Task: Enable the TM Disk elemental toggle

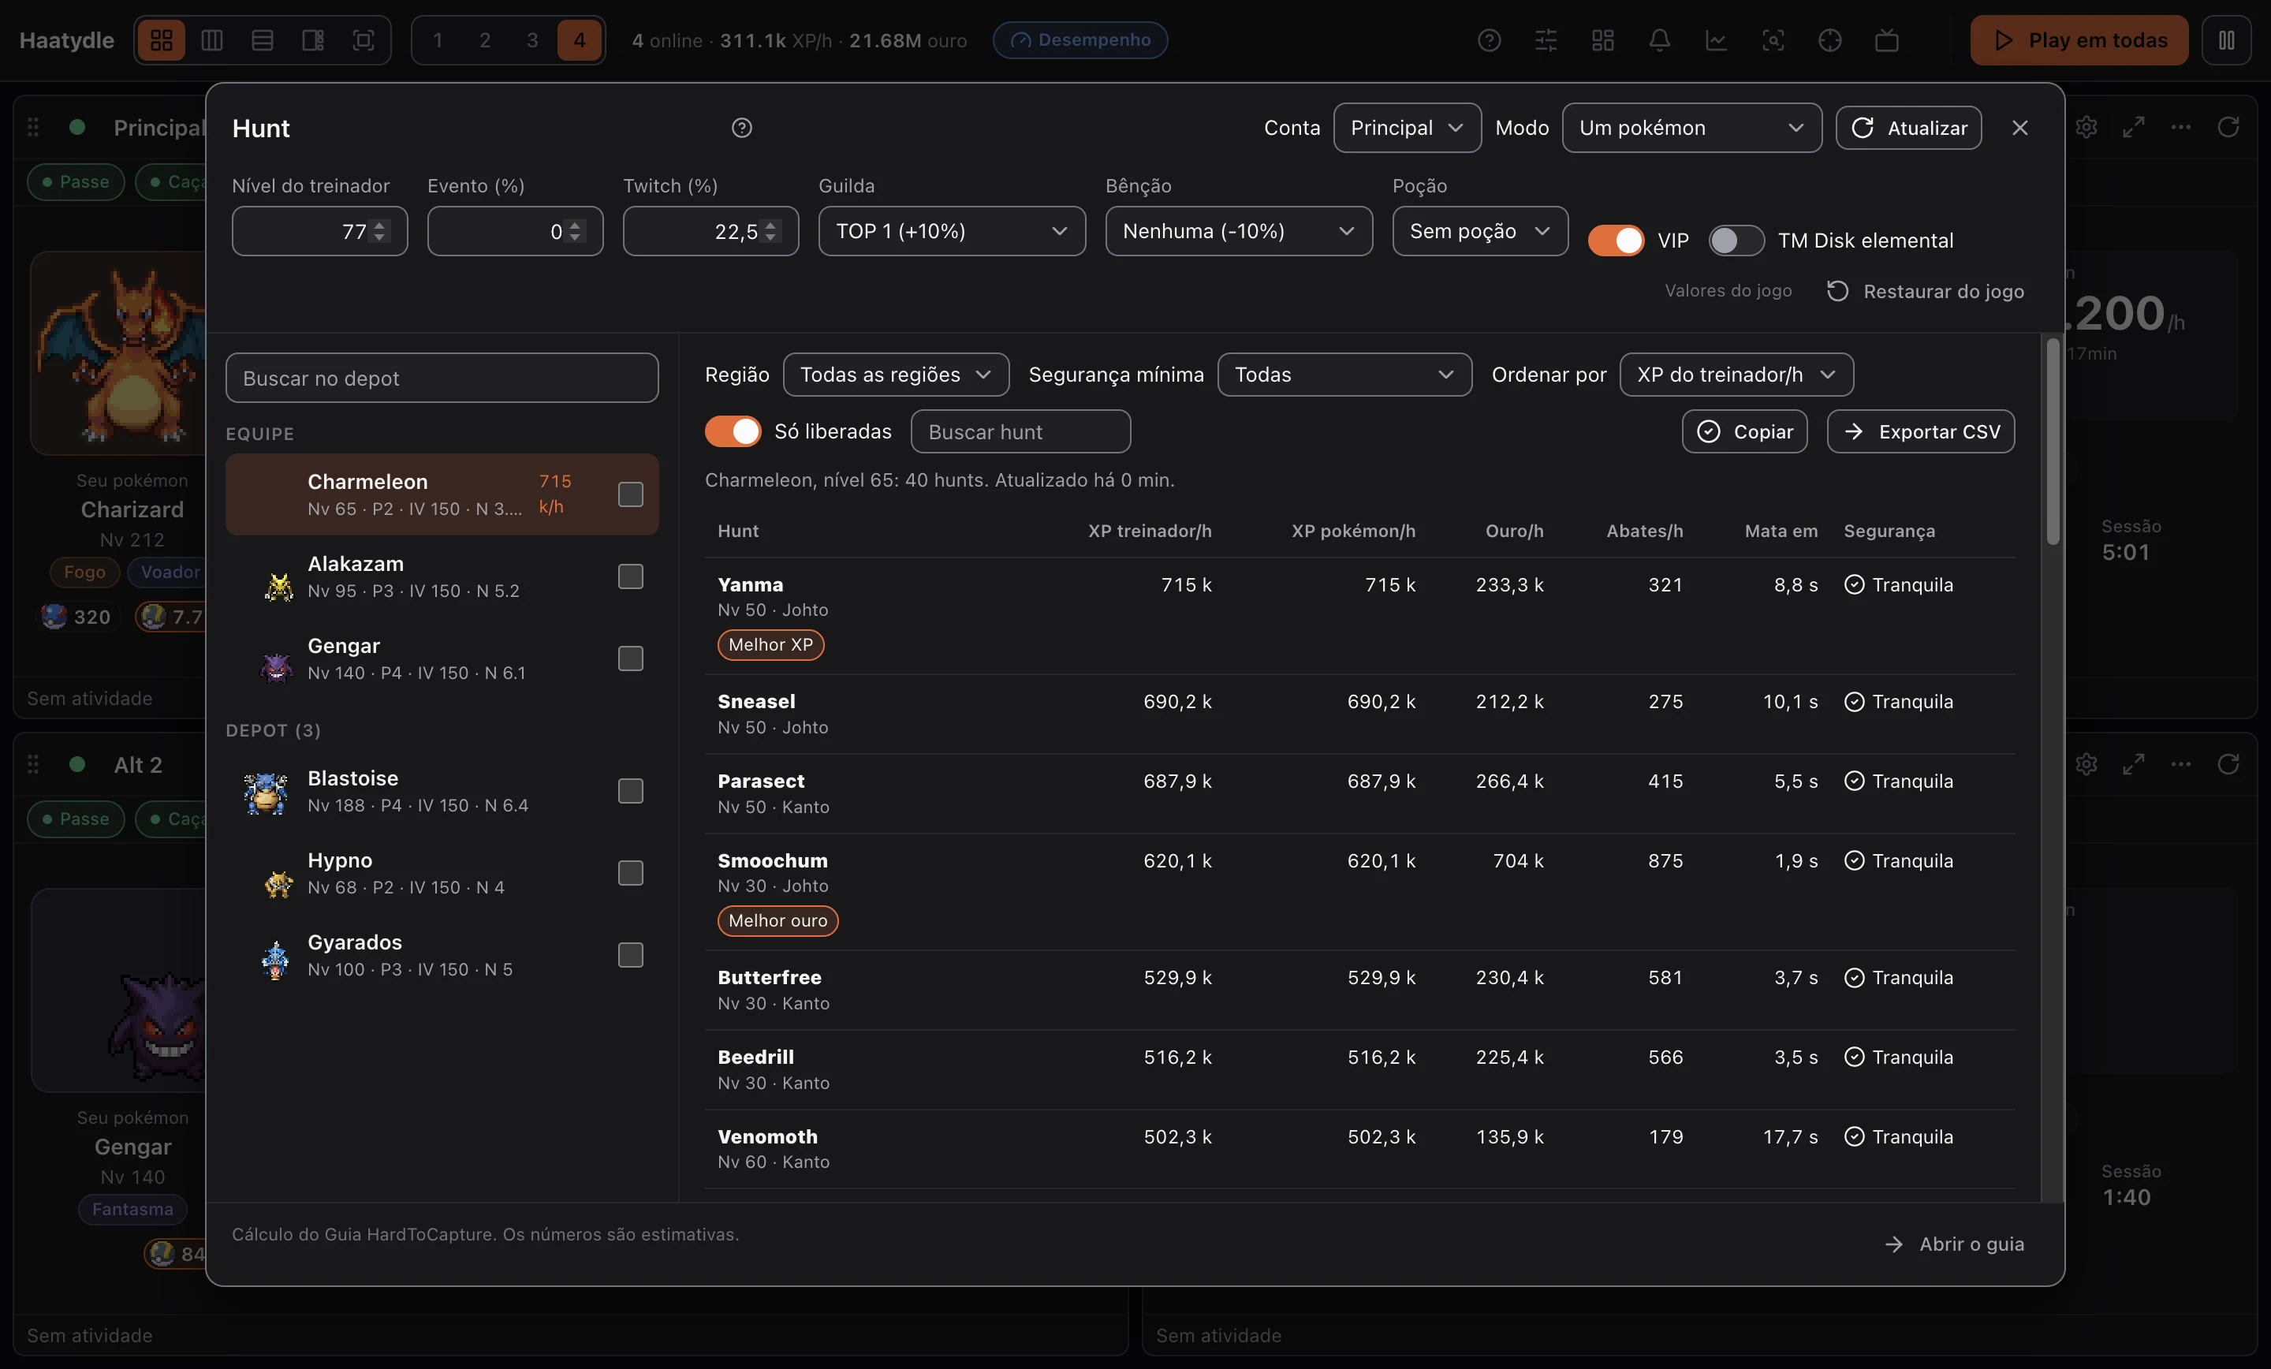Action: (x=1736, y=241)
